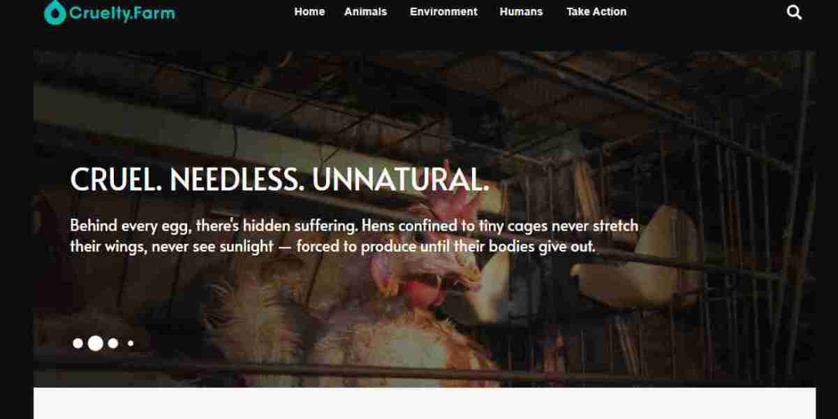This screenshot has height=419, width=838.
Task: Open the Environment menu
Action: click(443, 12)
